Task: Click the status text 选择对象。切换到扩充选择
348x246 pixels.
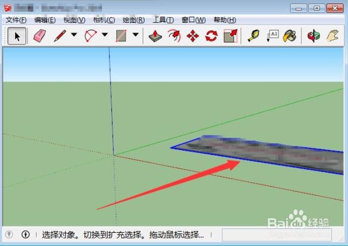Action: coord(92,235)
